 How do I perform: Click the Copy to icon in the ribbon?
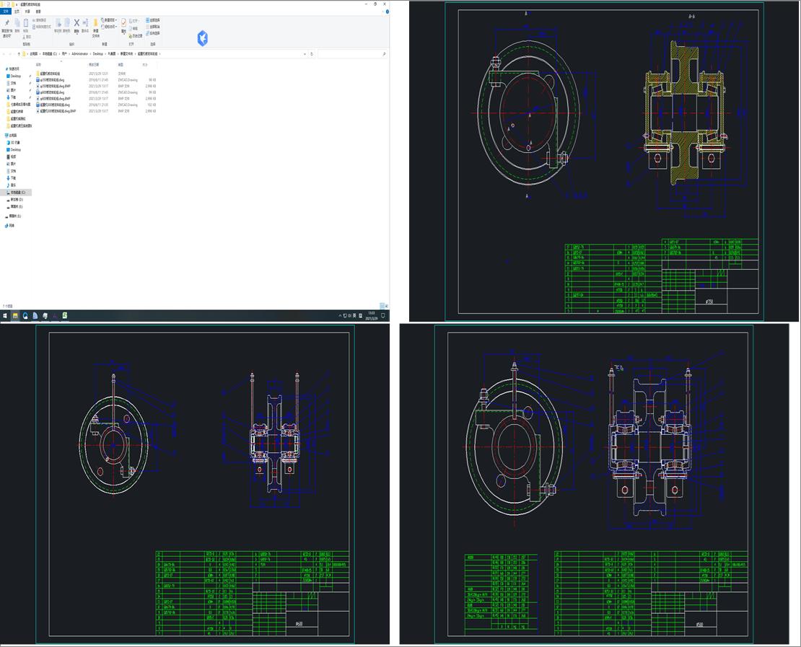point(66,24)
